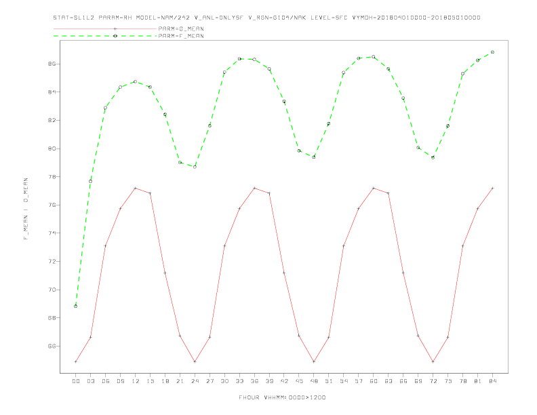Viewport: 537px width, 415px height.
Task: Click x-axis tick label 24
Action: coord(195,381)
